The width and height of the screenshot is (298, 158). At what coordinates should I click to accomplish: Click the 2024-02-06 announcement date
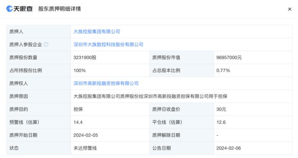coord(229,148)
